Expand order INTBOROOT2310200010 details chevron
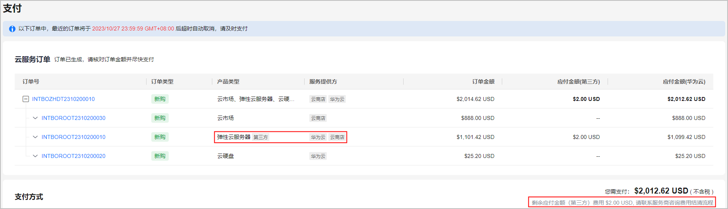728x209 pixels. click(x=35, y=137)
